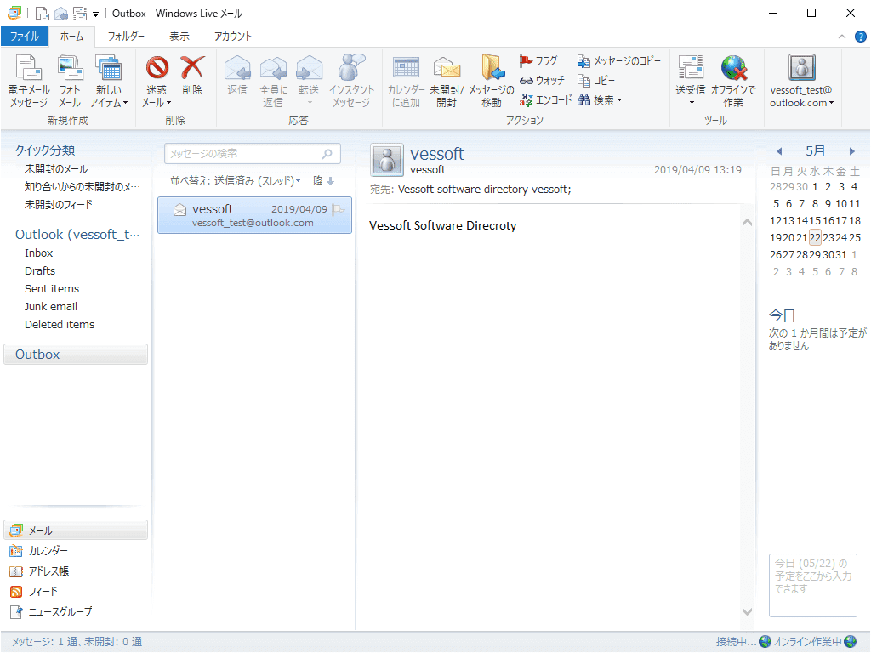The height and width of the screenshot is (653, 871).
Task: Open the Quick Access toolbar dropdown arrow
Action: pos(95,14)
